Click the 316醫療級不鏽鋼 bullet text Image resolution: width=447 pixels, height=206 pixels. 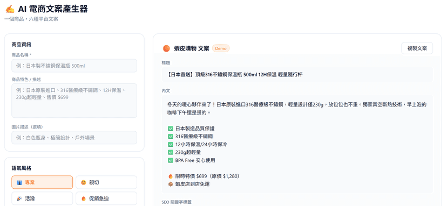coord(194,137)
